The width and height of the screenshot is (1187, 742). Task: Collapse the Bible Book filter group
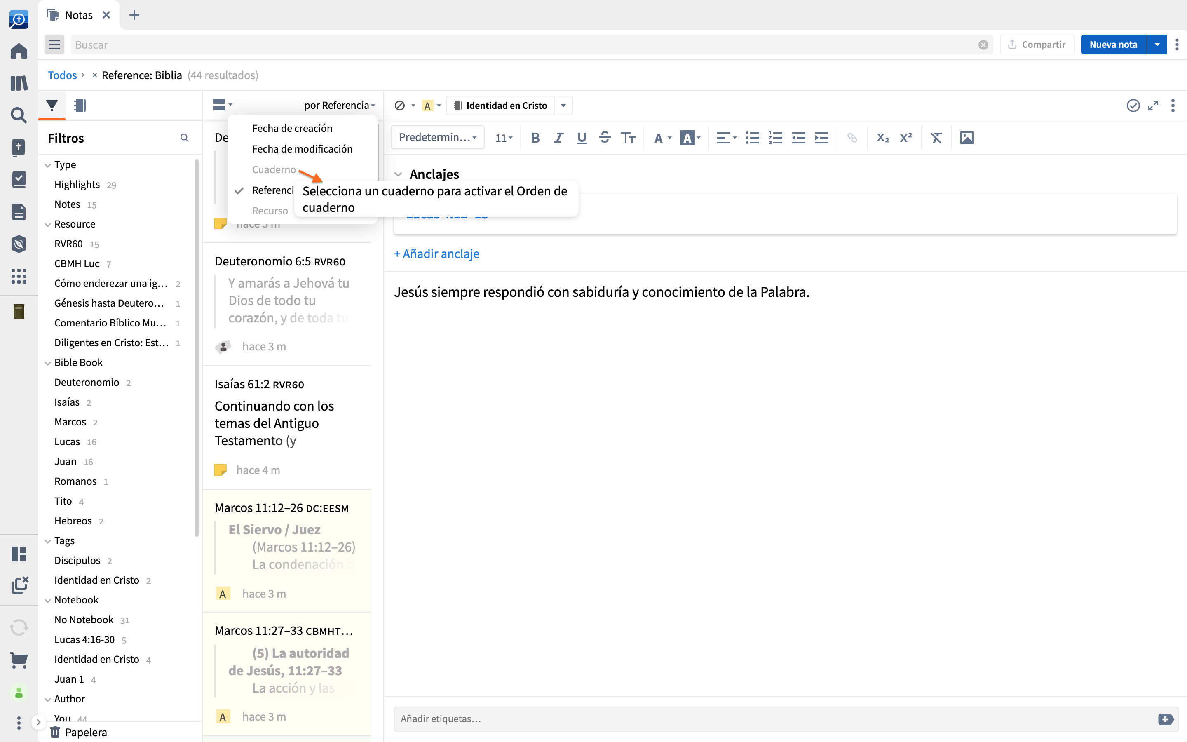(47, 363)
